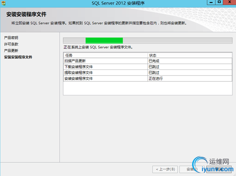
Task: Click the 正在进行 status cell
Action: (190, 78)
